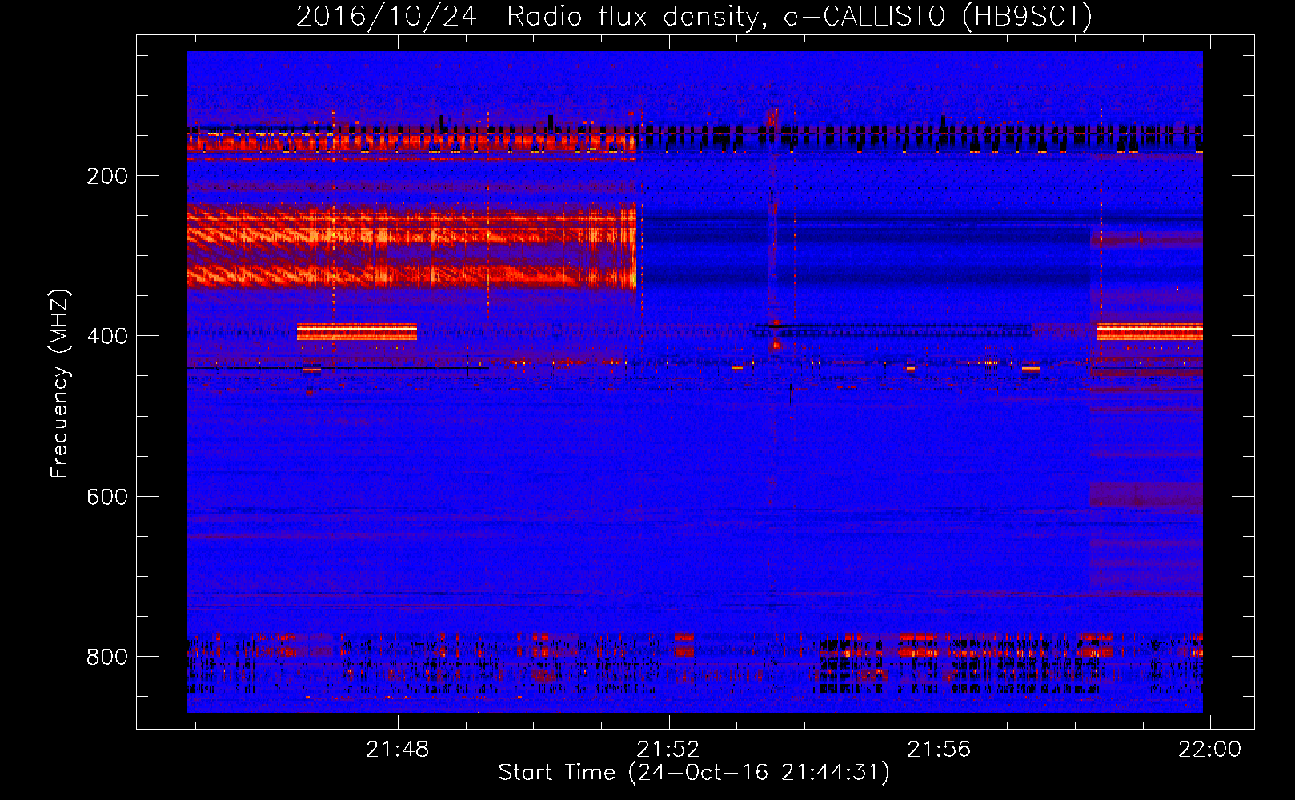Click the 200 frequency tick label

[107, 176]
